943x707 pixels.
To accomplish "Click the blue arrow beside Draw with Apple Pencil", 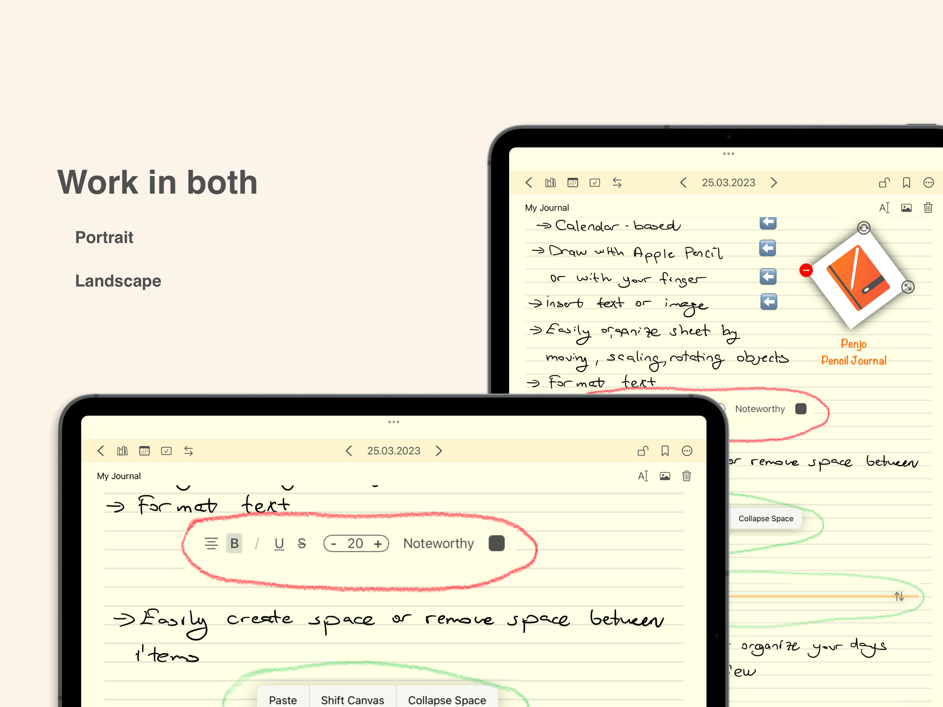I will (x=767, y=248).
